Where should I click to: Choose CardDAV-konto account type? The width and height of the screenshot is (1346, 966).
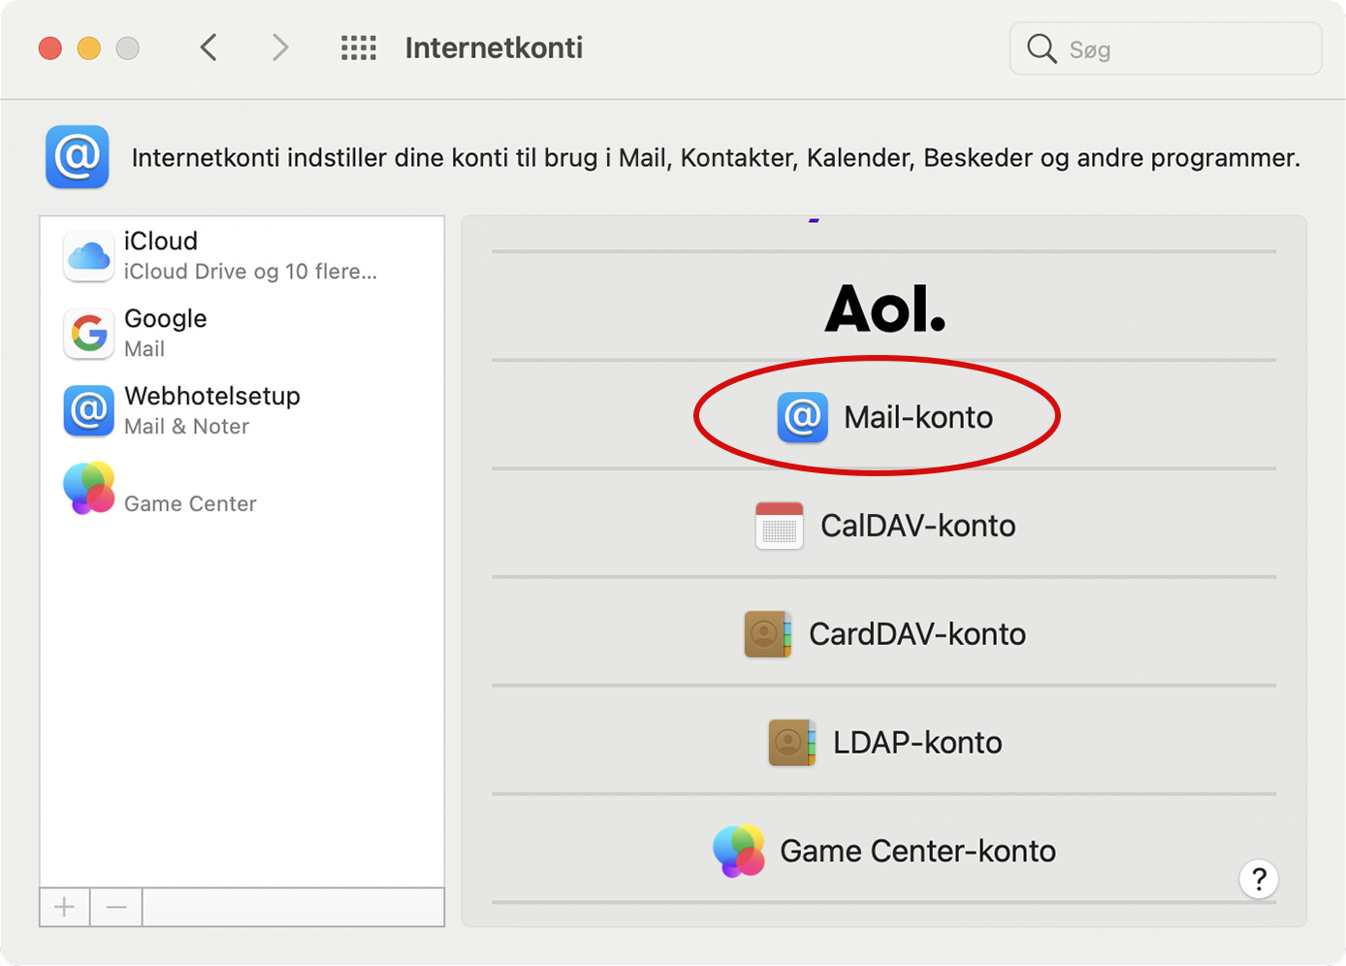pos(884,633)
